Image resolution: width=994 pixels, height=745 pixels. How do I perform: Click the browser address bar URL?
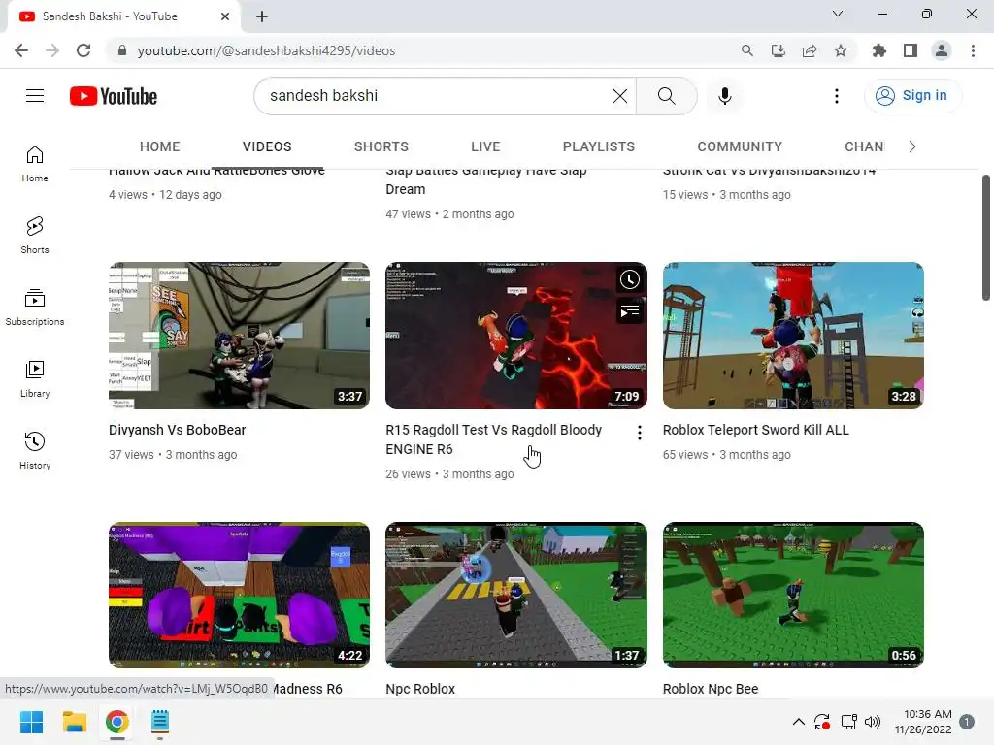click(266, 50)
